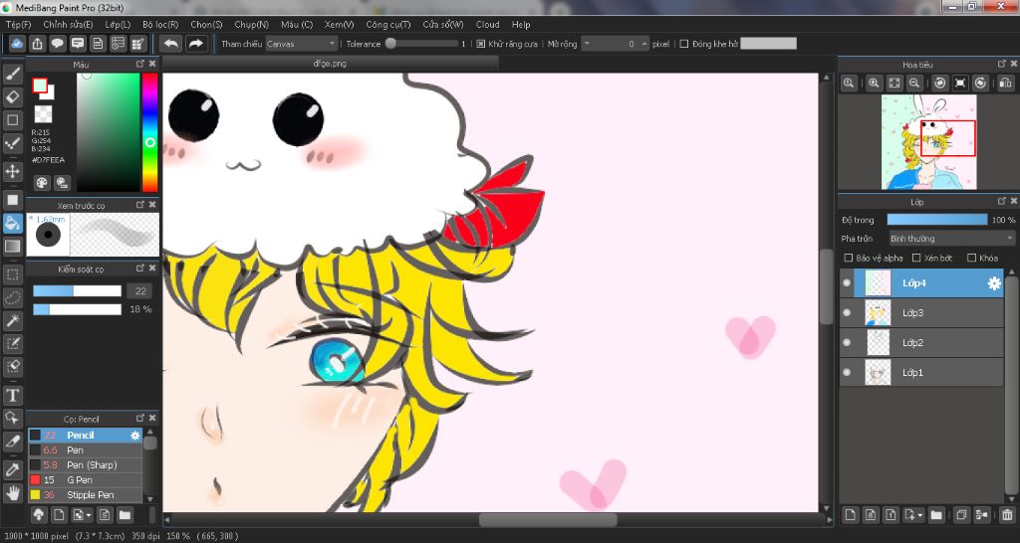Open the Tệp(F) menu
Screen dimensions: 1020x543
click(x=18, y=25)
